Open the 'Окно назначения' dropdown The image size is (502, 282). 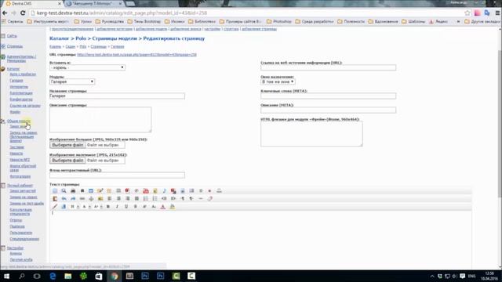pyautogui.click(x=278, y=81)
